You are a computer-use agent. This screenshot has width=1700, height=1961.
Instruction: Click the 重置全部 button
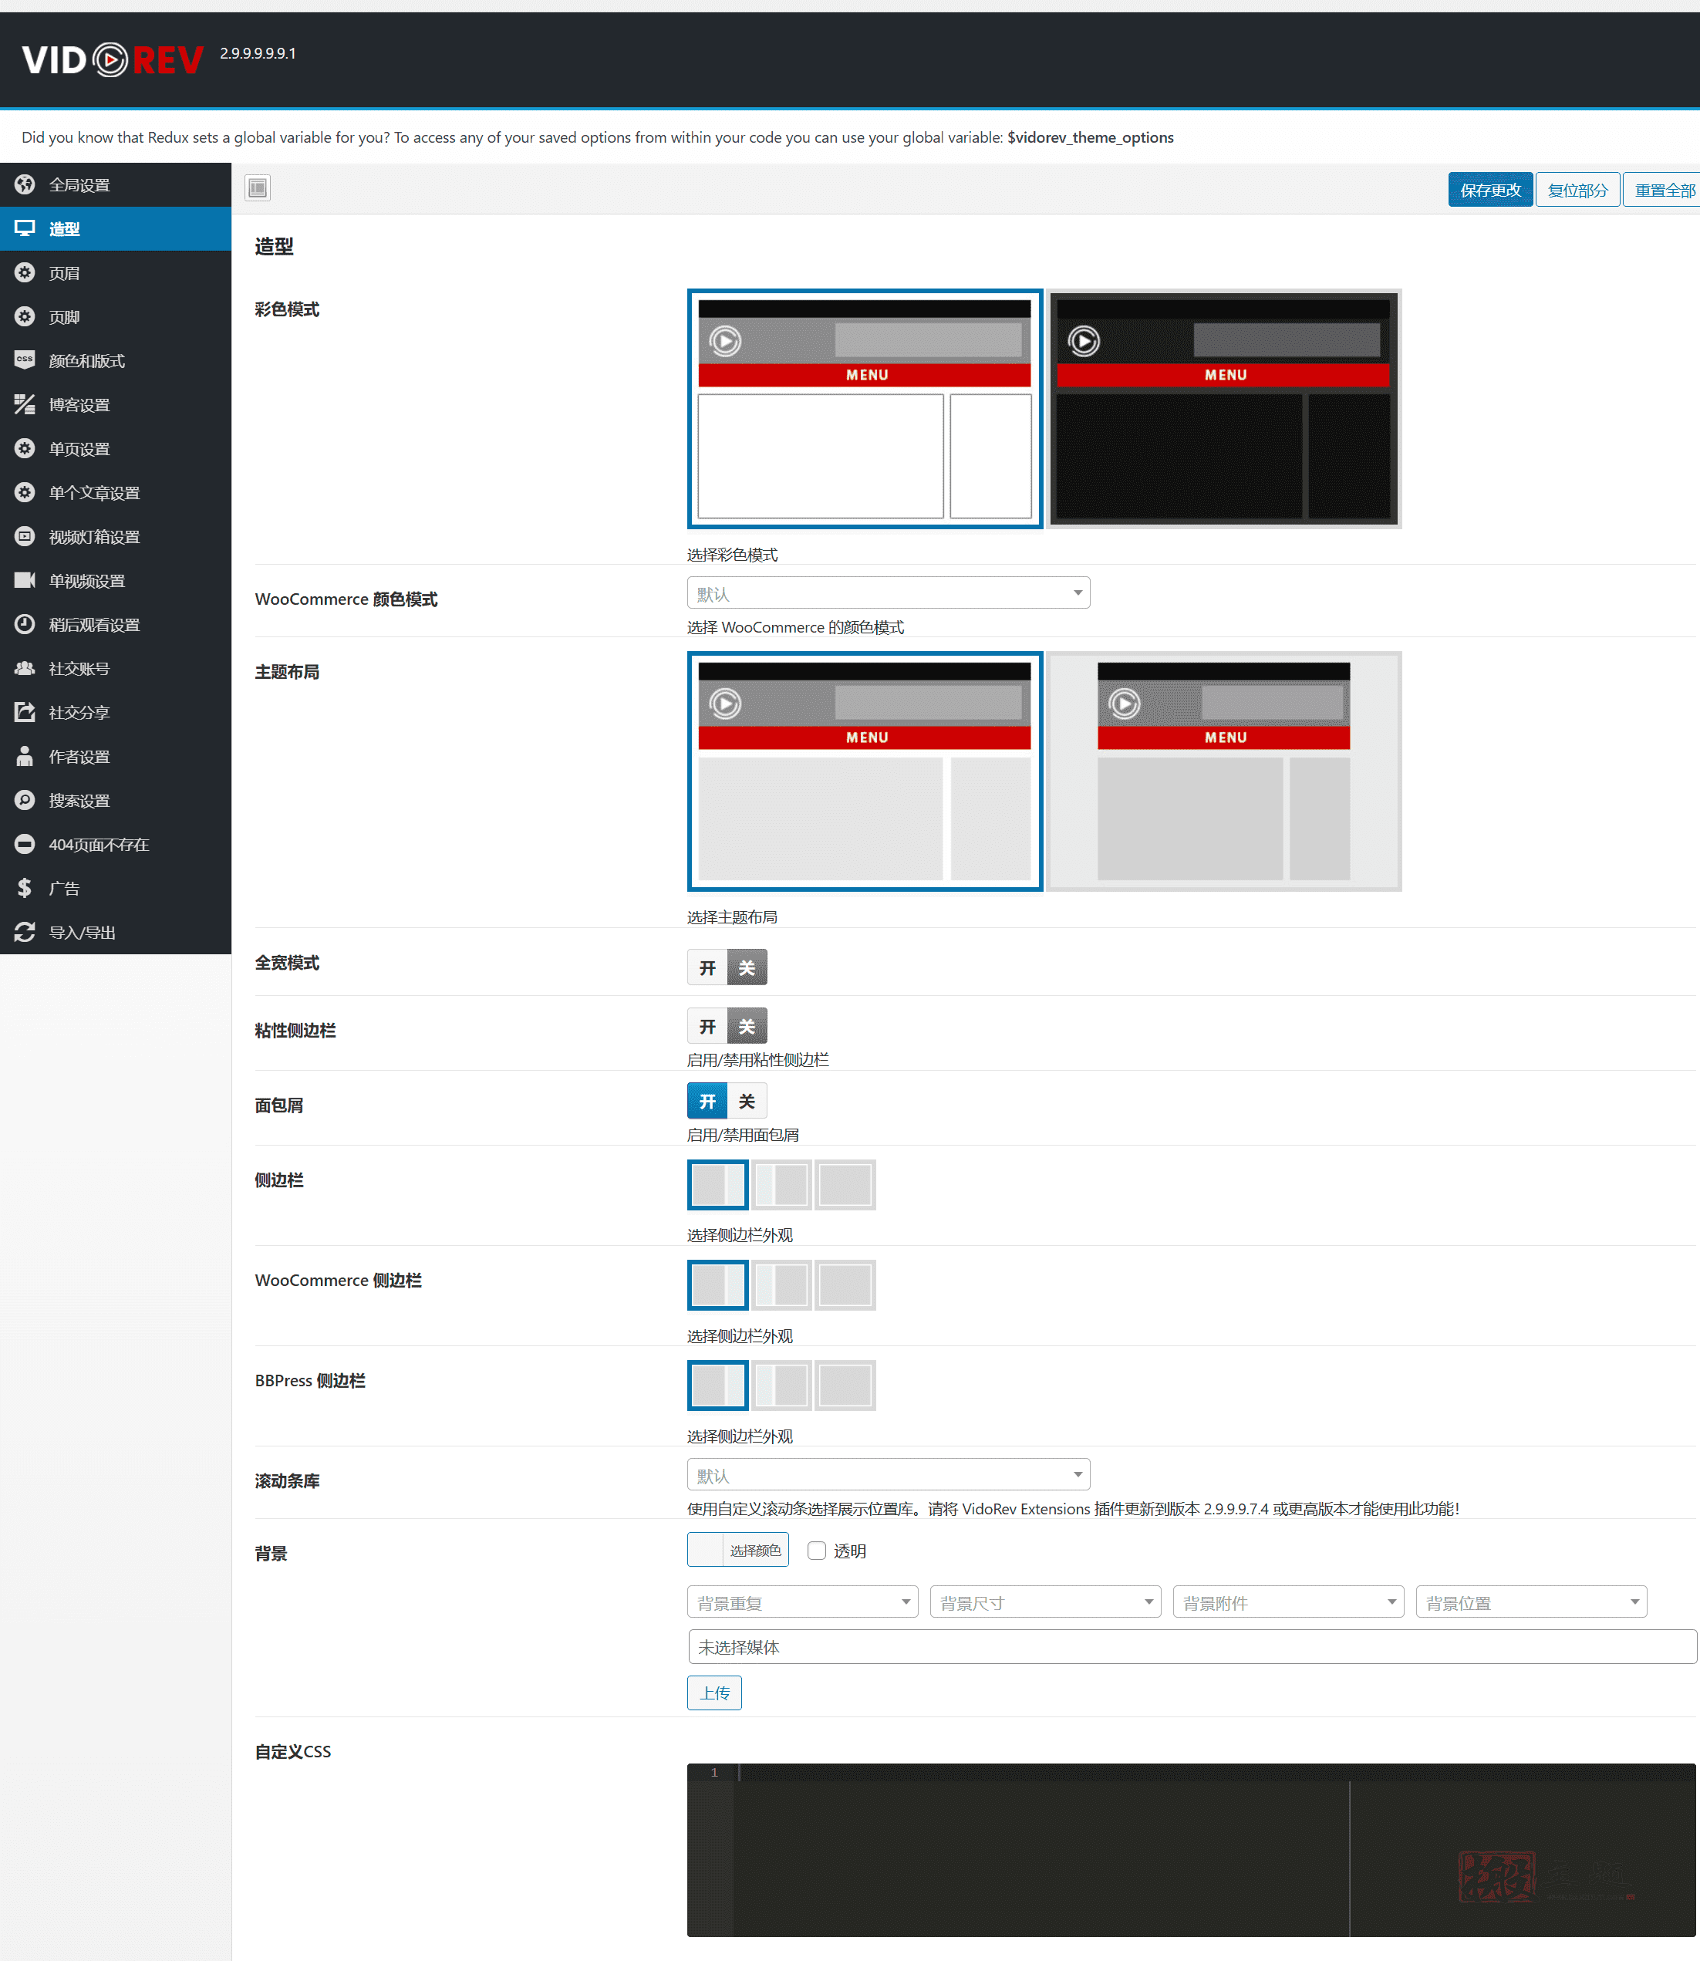point(1664,190)
